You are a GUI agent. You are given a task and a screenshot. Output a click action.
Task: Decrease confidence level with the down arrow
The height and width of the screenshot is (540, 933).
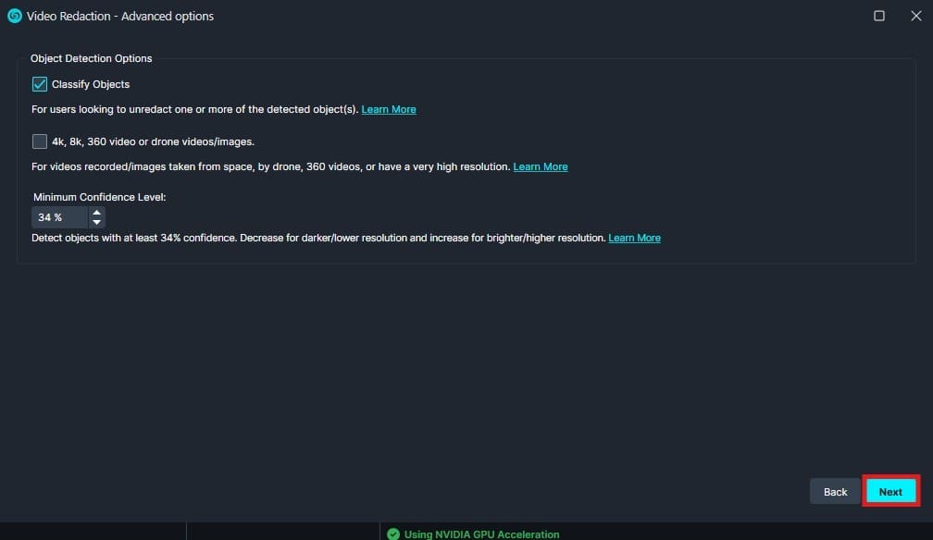[x=97, y=223]
